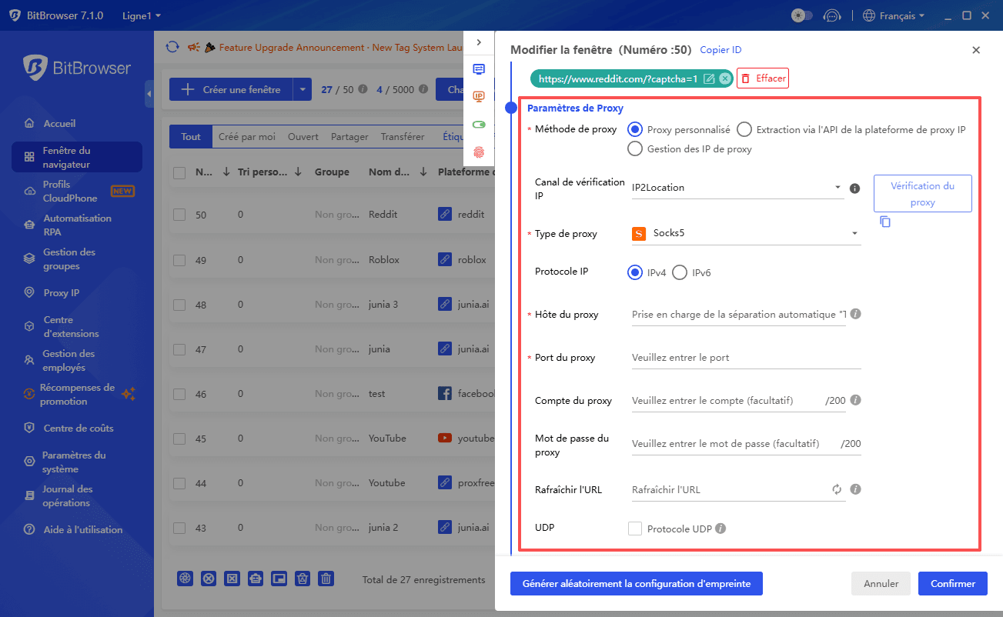The width and height of the screenshot is (1003, 617).
Task: Click the info icon beside Hôte du proxy
Action: (856, 314)
